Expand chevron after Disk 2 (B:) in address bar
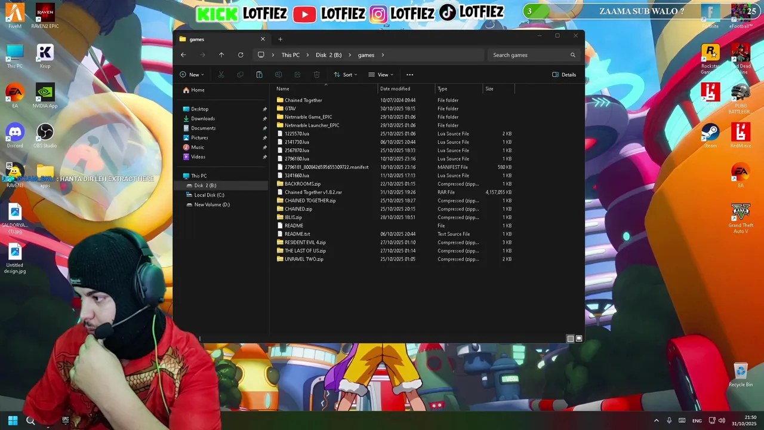The image size is (764, 430). [350, 55]
